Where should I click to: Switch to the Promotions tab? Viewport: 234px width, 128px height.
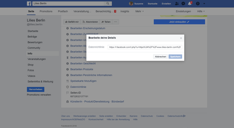click(46, 11)
